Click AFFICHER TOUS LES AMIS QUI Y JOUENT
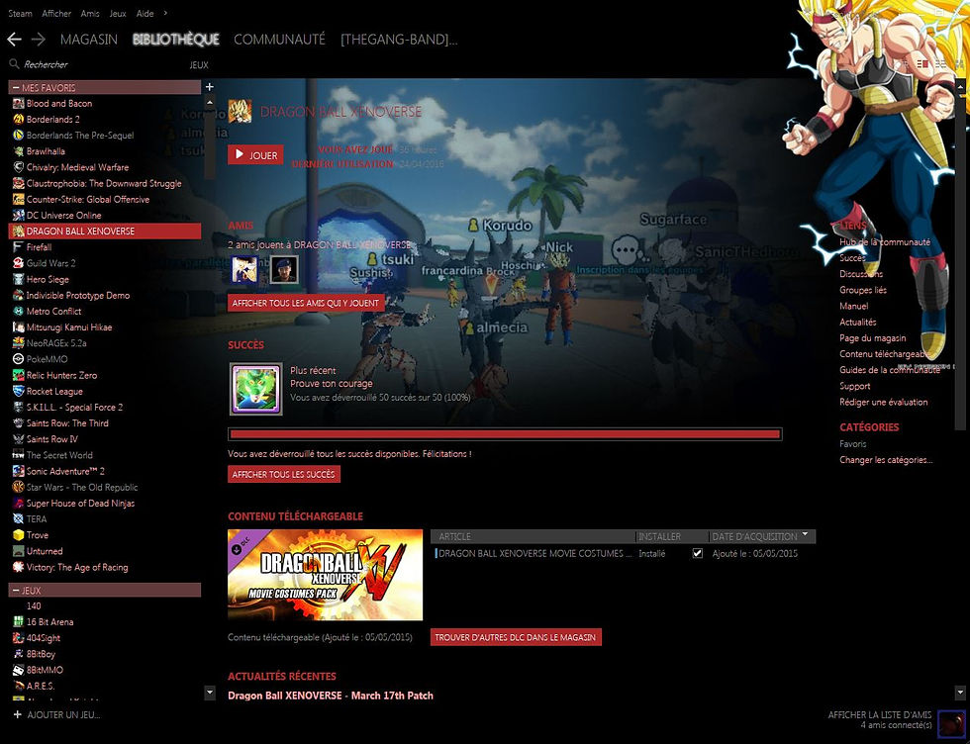This screenshot has height=744, width=970. coord(306,303)
